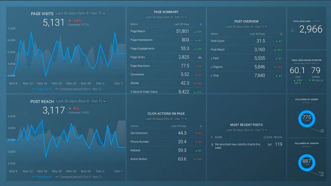
Task: Click Action column header in Click Actions
Action: (134, 126)
